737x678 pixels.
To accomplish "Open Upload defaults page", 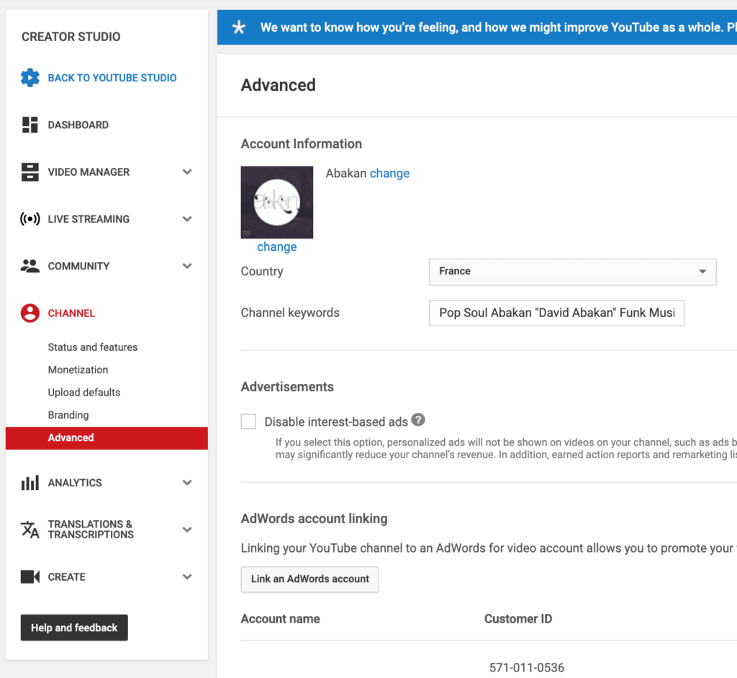I will [84, 393].
